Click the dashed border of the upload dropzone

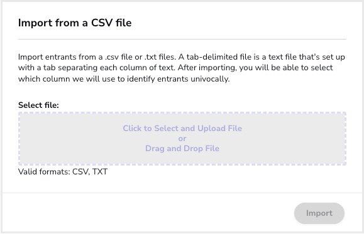(182, 113)
